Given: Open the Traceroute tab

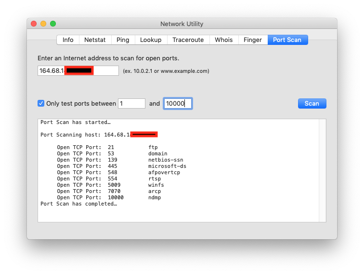Looking at the screenshot, I should [188, 40].
